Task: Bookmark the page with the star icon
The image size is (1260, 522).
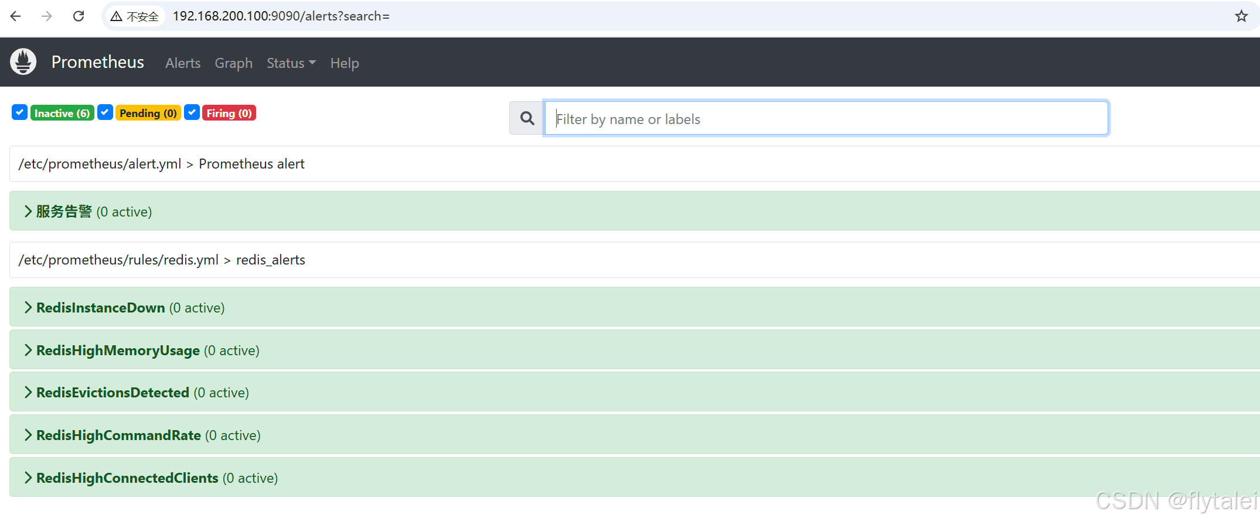Action: 1241,16
